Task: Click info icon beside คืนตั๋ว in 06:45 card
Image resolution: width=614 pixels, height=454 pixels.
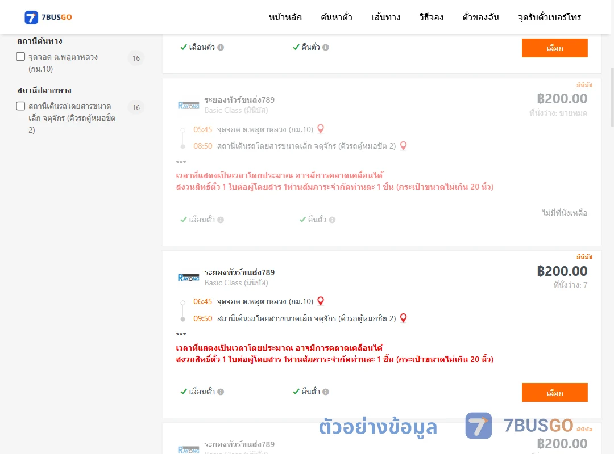Action: (326, 392)
